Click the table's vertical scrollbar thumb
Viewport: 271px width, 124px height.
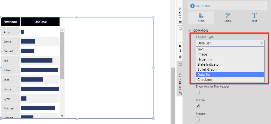62,55
